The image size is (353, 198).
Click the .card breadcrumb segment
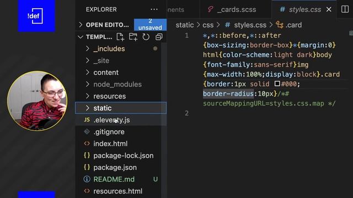point(293,25)
